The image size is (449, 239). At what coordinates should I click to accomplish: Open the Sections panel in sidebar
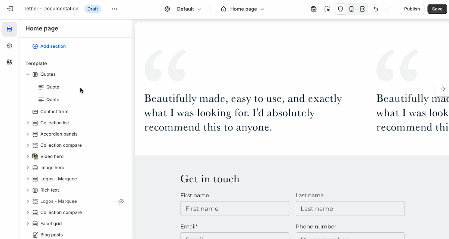coord(9,29)
